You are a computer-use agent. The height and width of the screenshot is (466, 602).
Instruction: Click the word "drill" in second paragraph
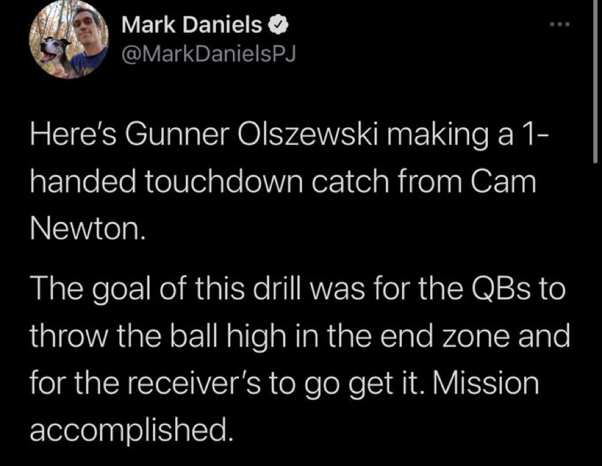pos(274,293)
